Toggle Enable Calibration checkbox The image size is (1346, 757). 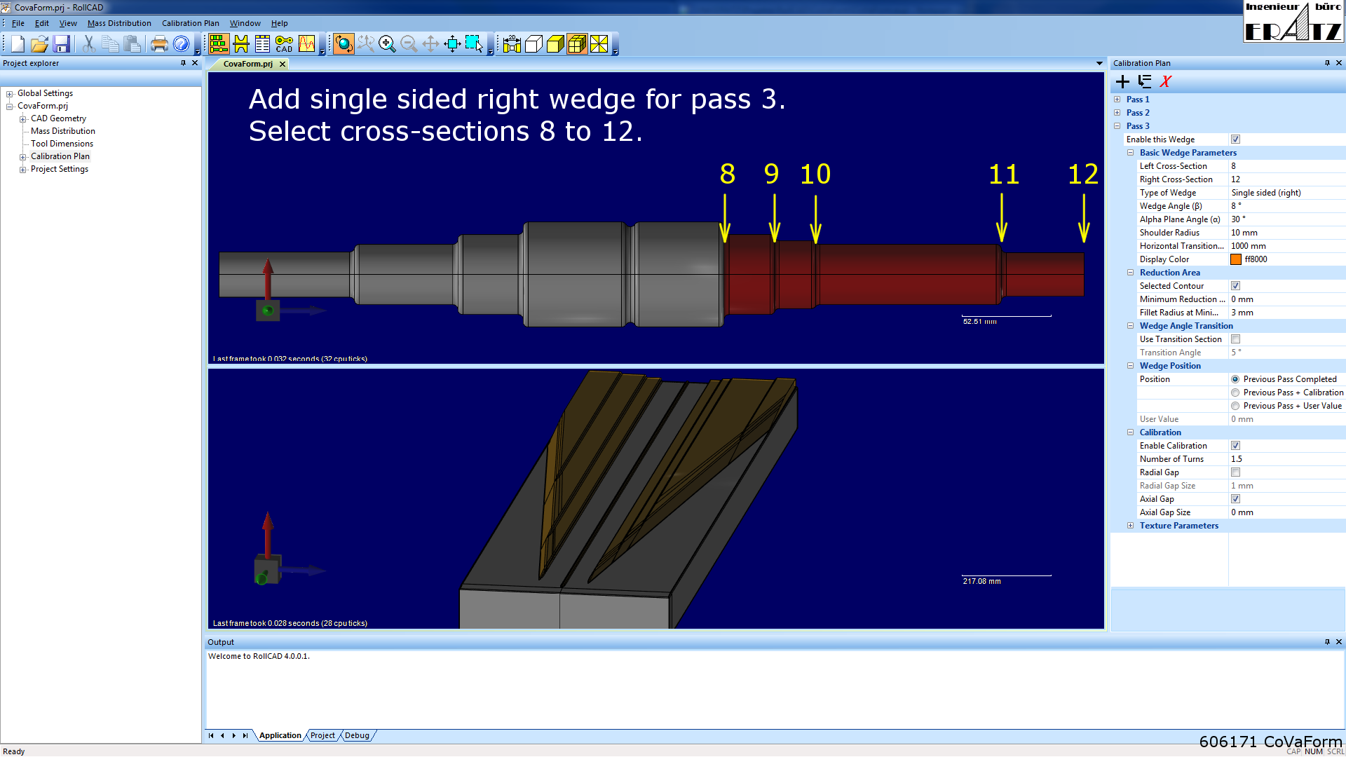(x=1235, y=446)
